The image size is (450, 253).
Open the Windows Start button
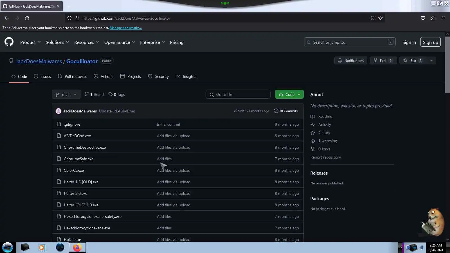coord(8,247)
